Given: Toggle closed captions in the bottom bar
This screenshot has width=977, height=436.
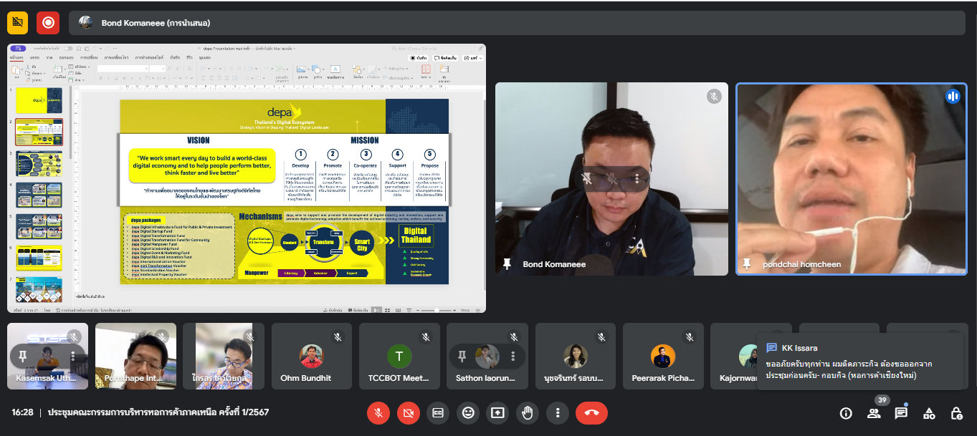Looking at the screenshot, I should pos(438,413).
